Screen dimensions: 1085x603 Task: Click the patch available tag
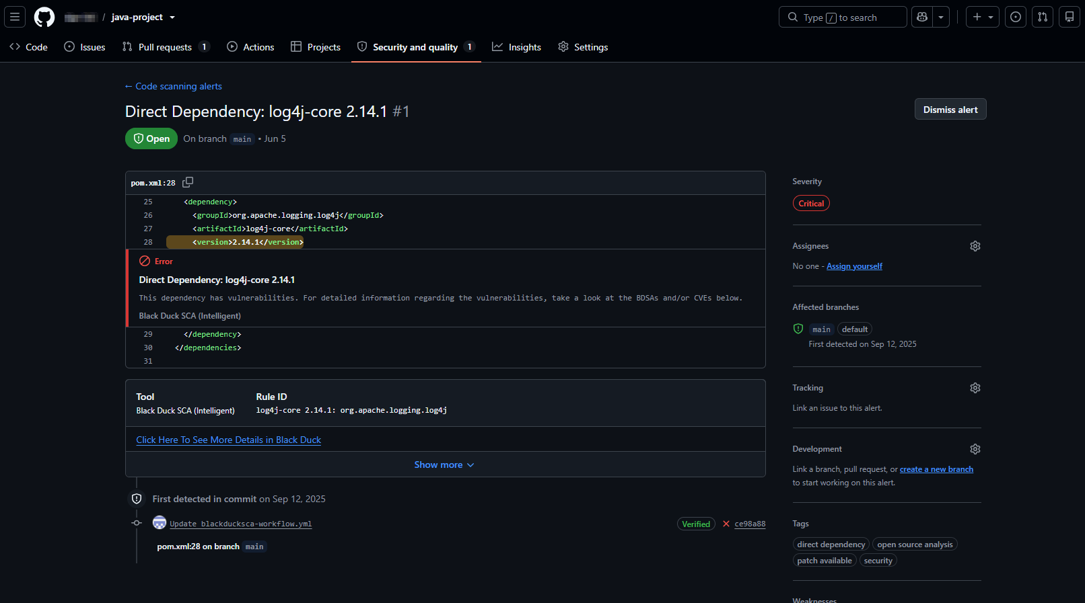(x=825, y=561)
